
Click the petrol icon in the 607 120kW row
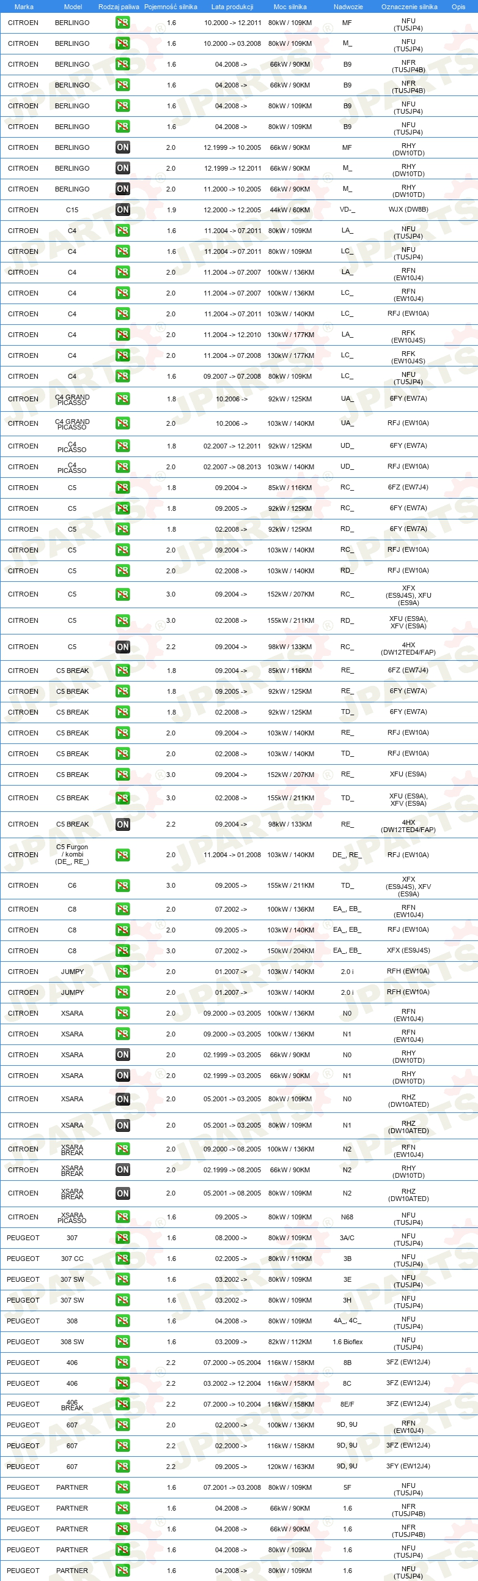click(x=123, y=1467)
